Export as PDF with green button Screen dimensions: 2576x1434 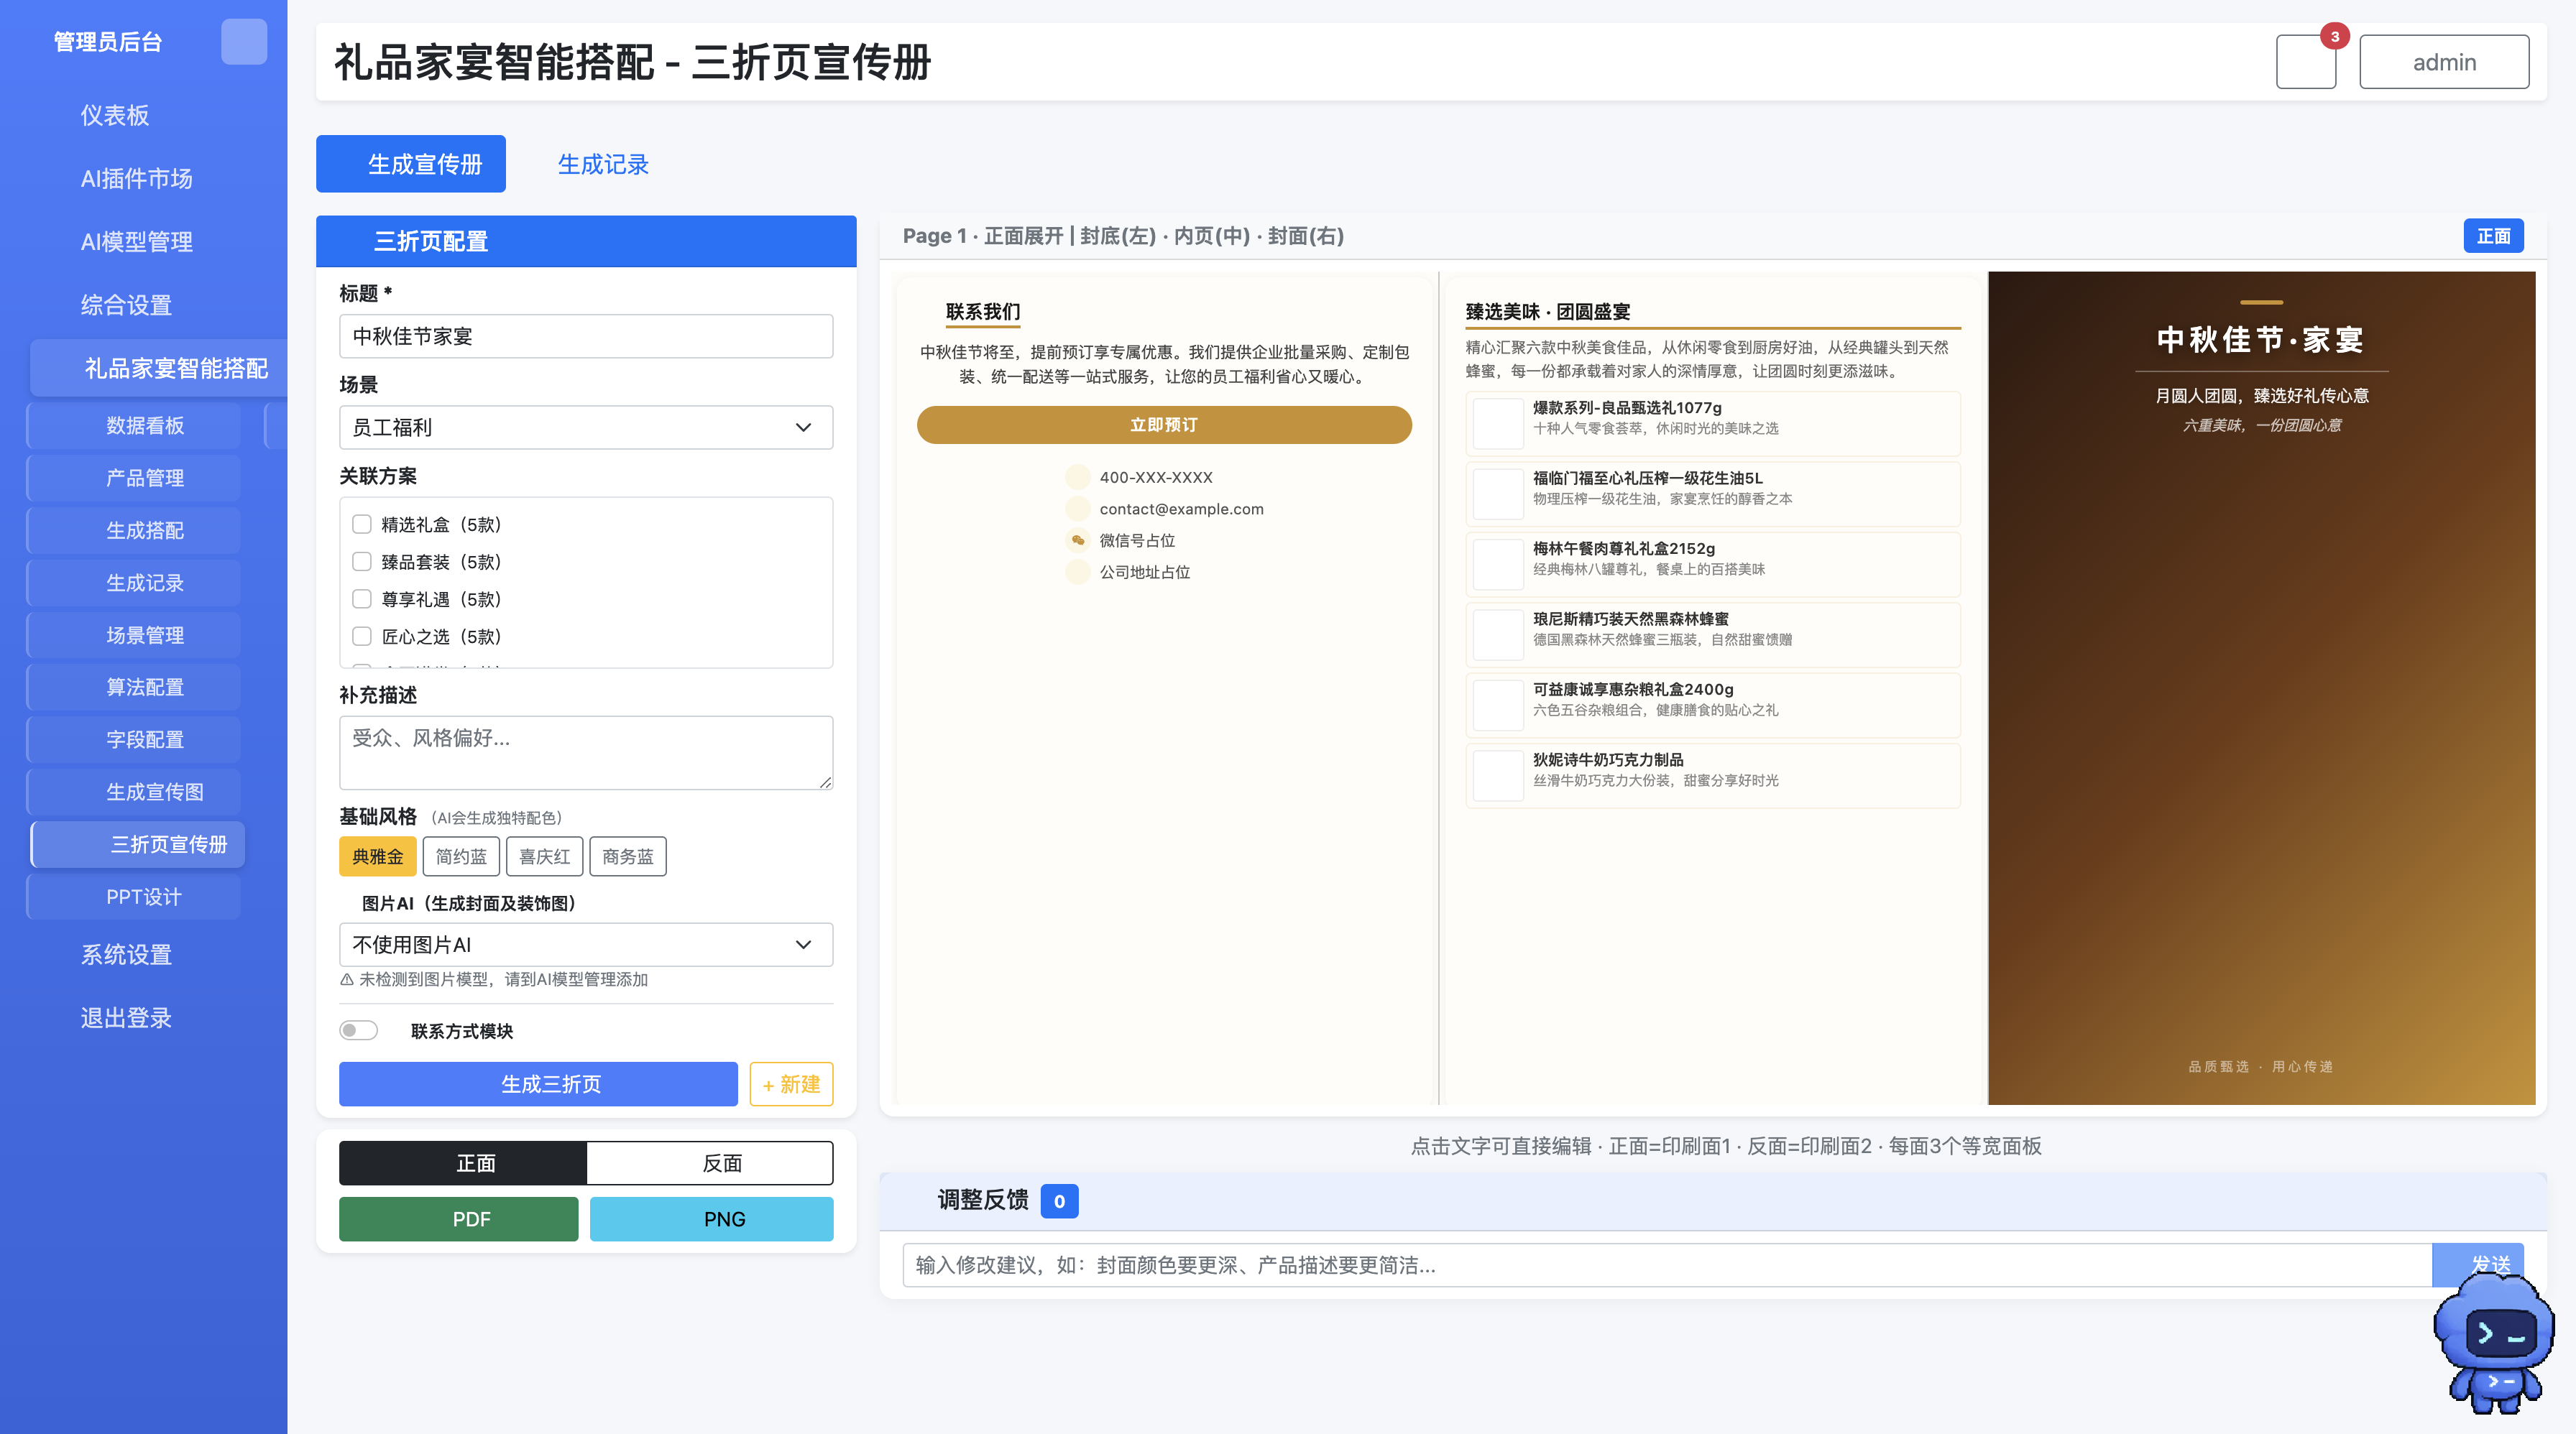459,1219
